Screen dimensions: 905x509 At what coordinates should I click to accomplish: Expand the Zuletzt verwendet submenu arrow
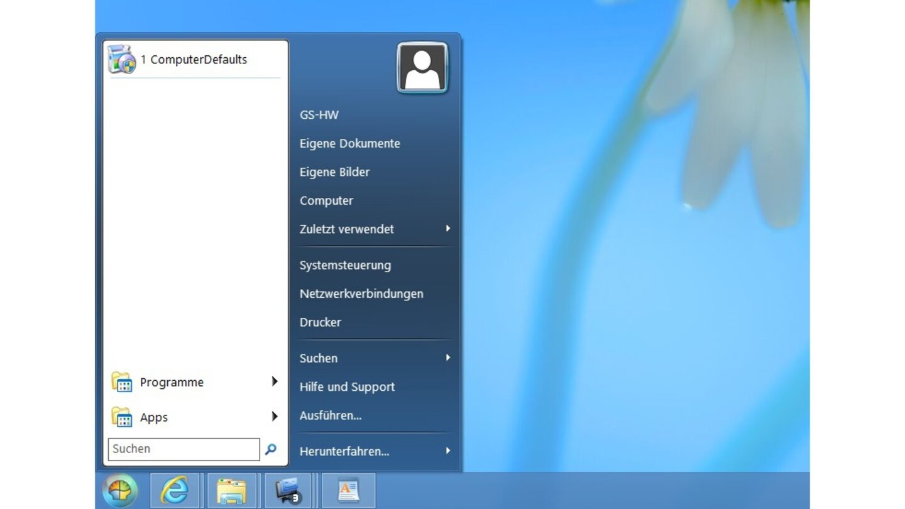tap(448, 229)
